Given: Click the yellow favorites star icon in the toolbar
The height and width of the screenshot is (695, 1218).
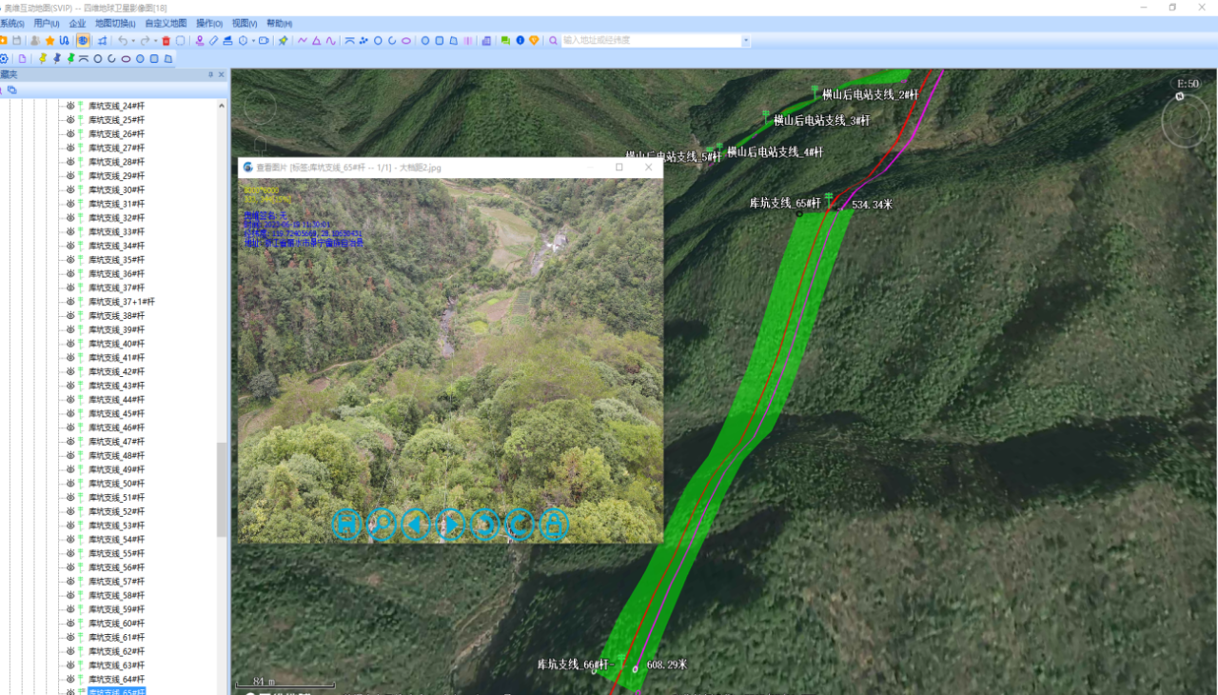Looking at the screenshot, I should pos(49,41).
